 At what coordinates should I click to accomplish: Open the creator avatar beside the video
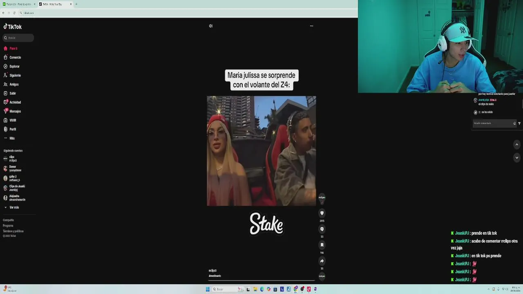tap(322, 198)
